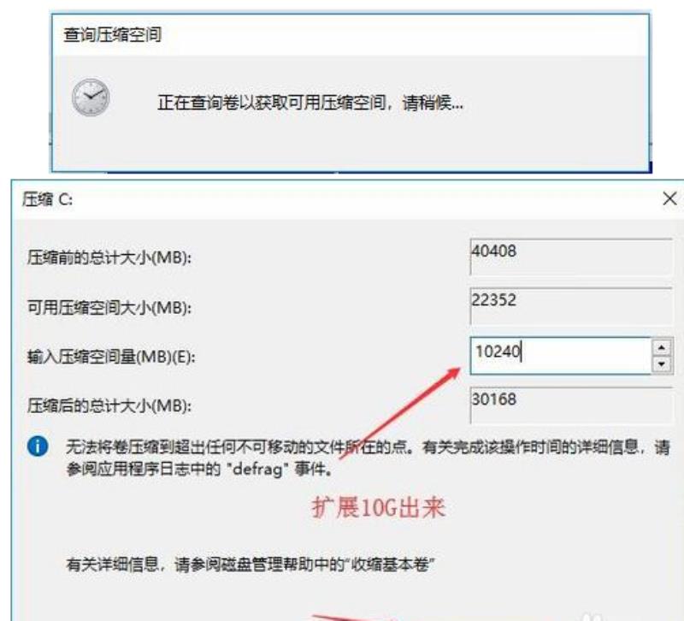Click the red arrow pointing at input box

point(399,414)
